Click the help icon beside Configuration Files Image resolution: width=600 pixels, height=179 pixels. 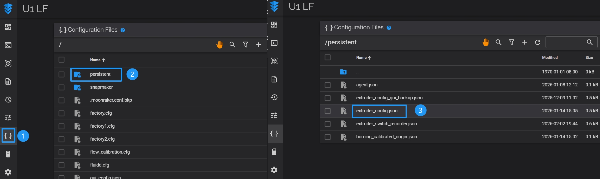123,30
